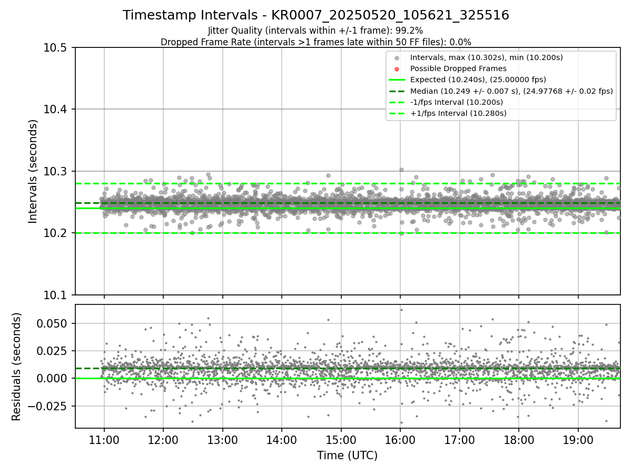This screenshot has height=474, width=632.
Task: Select legend entry '-1/fps Interval (10.200s)'
Action: (x=457, y=102)
